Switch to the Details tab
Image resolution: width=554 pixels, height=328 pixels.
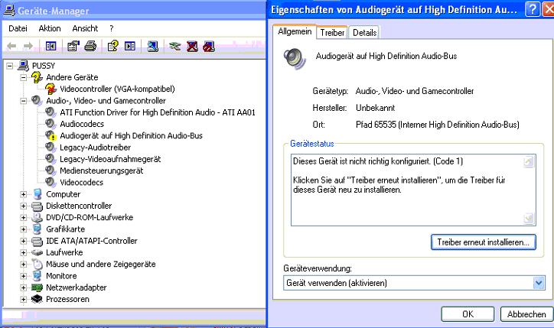[364, 32]
